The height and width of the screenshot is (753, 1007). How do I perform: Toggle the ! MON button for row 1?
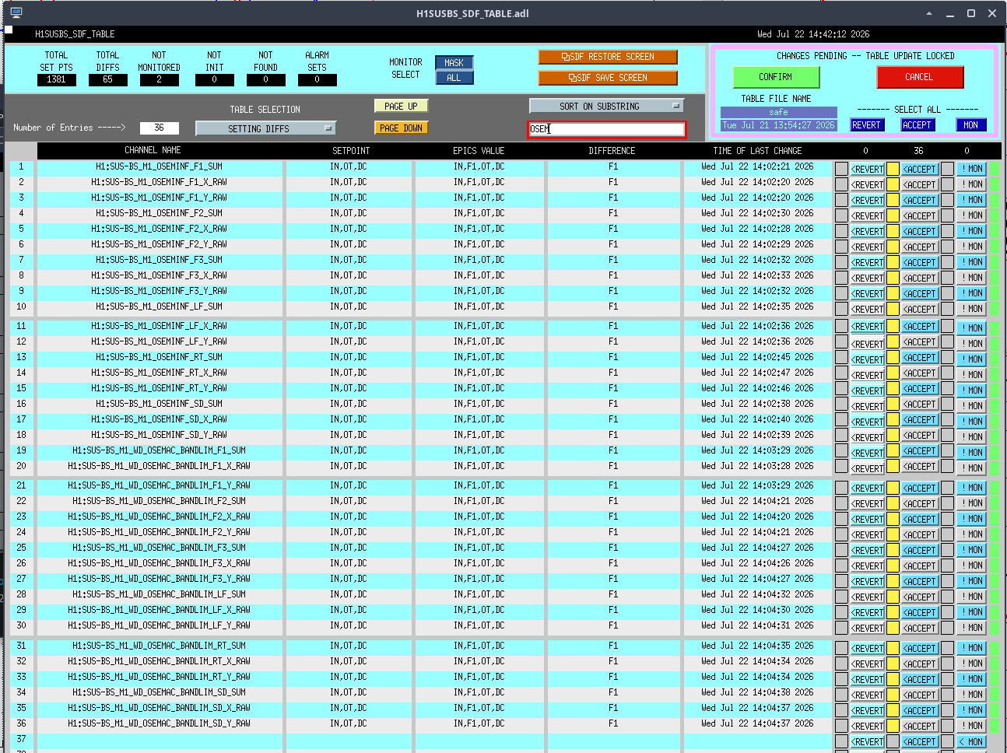[971, 169]
